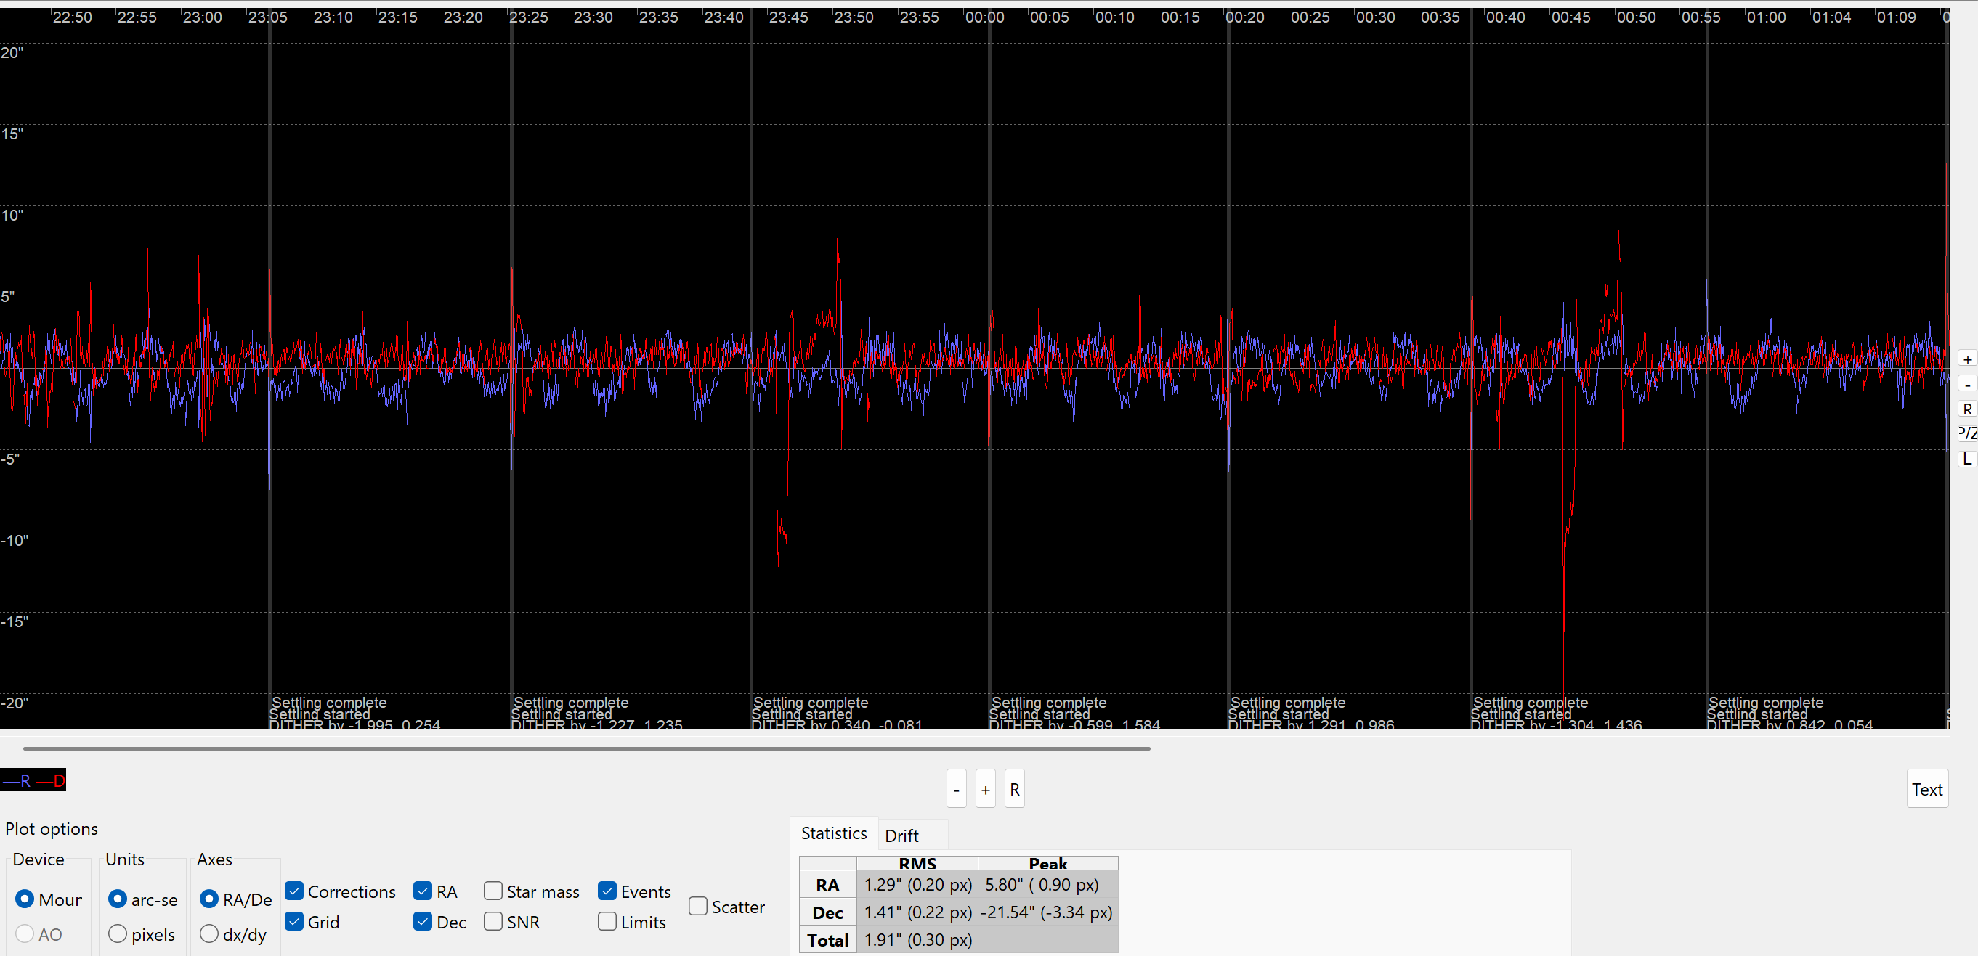The height and width of the screenshot is (956, 1978).
Task: Turn on the Limits checkbox
Action: pos(607,921)
